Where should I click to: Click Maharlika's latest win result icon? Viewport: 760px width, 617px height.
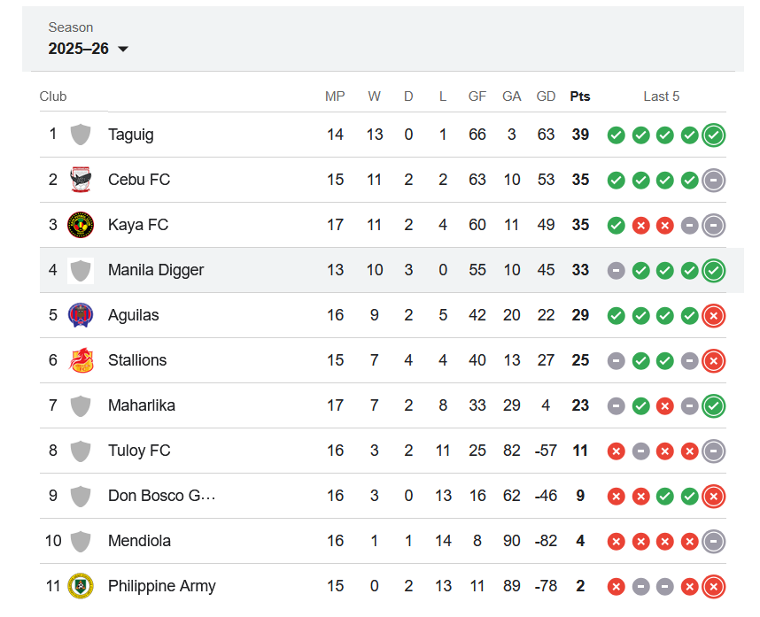pyautogui.click(x=713, y=405)
